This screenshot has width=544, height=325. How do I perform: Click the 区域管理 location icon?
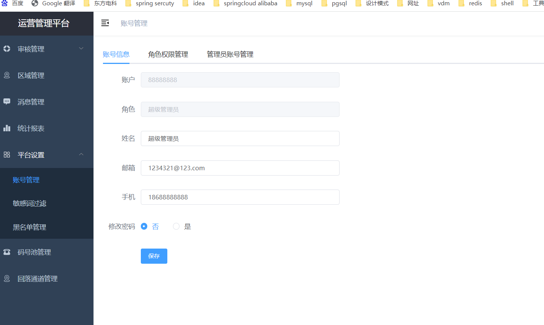point(7,75)
